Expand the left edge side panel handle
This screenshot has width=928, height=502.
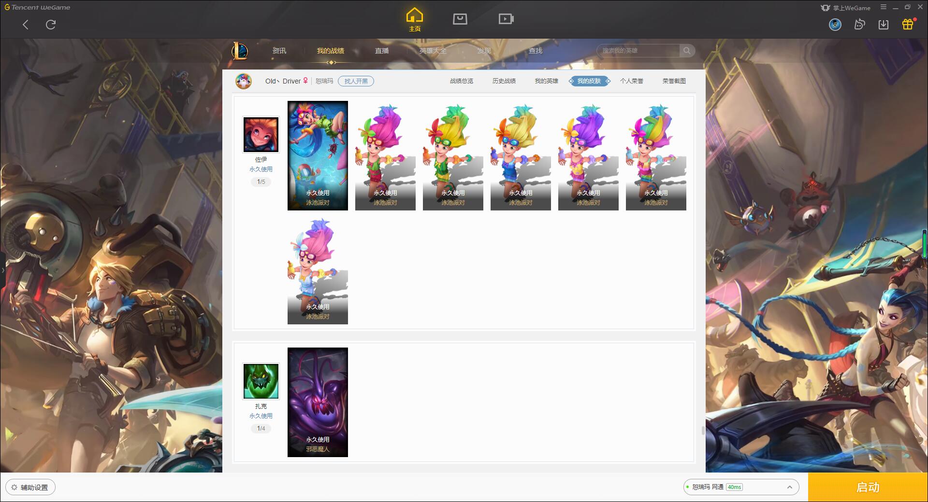click(x=2, y=270)
